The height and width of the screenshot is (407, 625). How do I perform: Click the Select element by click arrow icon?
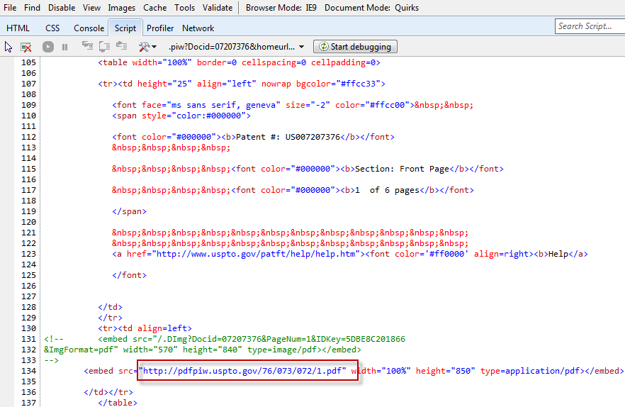[x=9, y=47]
